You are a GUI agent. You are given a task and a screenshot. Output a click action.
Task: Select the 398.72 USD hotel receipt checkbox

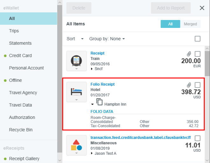pos(198,85)
